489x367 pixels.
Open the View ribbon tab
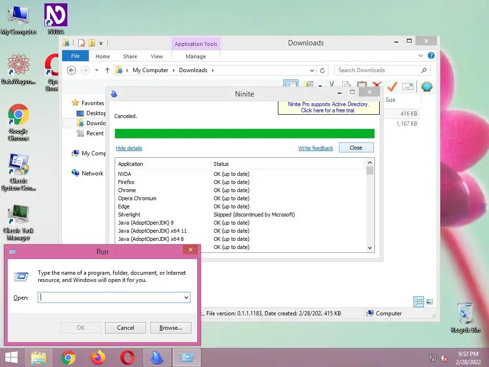pyautogui.click(x=157, y=56)
